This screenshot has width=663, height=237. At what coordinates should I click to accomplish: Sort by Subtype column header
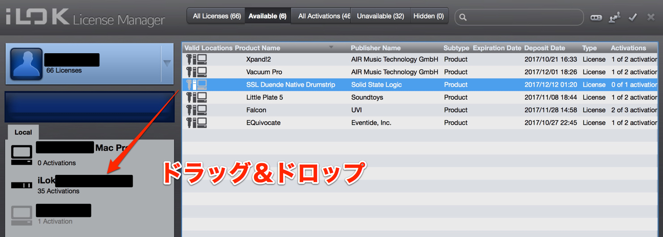456,48
